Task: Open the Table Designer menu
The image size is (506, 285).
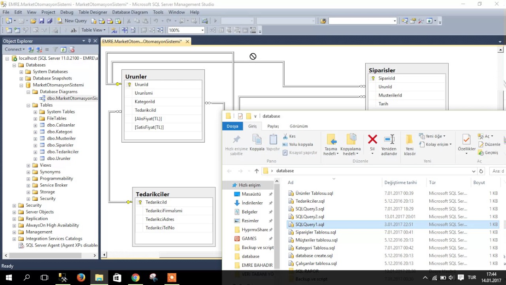Action: point(93,12)
